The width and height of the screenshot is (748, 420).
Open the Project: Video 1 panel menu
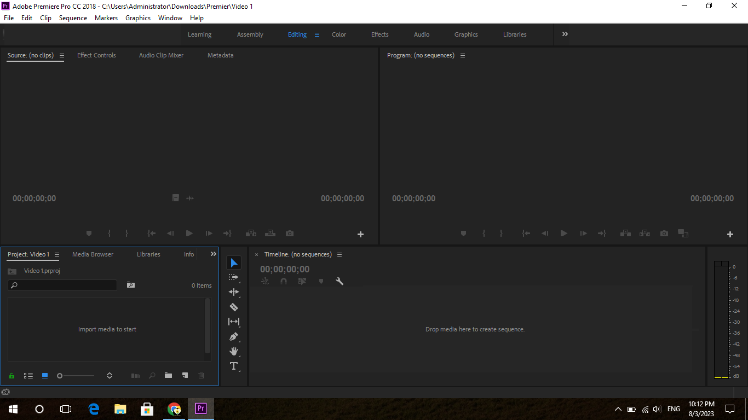pyautogui.click(x=57, y=254)
